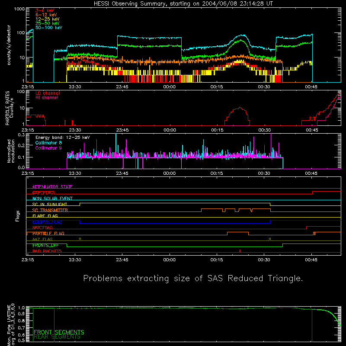This screenshot has height=346, width=346.
Task: Click the 23:30 tick label under the flags plot
Action: pyautogui.click(x=75, y=260)
